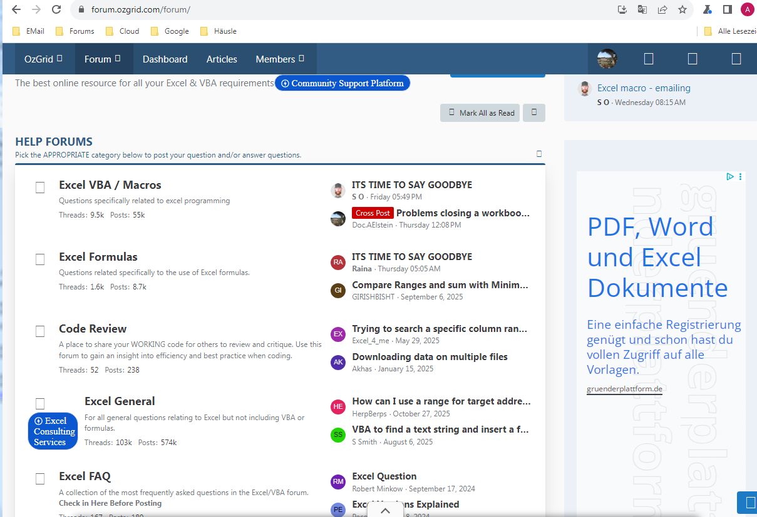The width and height of the screenshot is (757, 517).
Task: Expand the Forum menu dropdown arrow
Action: click(118, 58)
